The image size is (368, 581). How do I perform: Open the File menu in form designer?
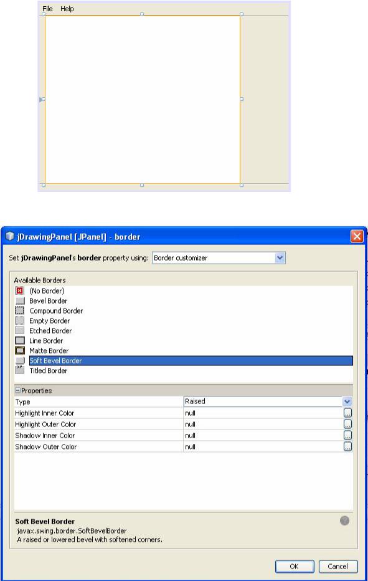[x=47, y=9]
